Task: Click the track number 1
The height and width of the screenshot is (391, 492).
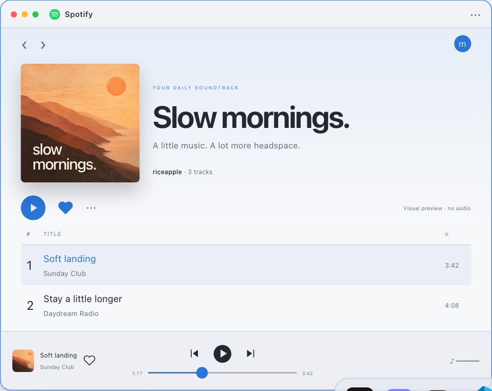Action: [29, 265]
